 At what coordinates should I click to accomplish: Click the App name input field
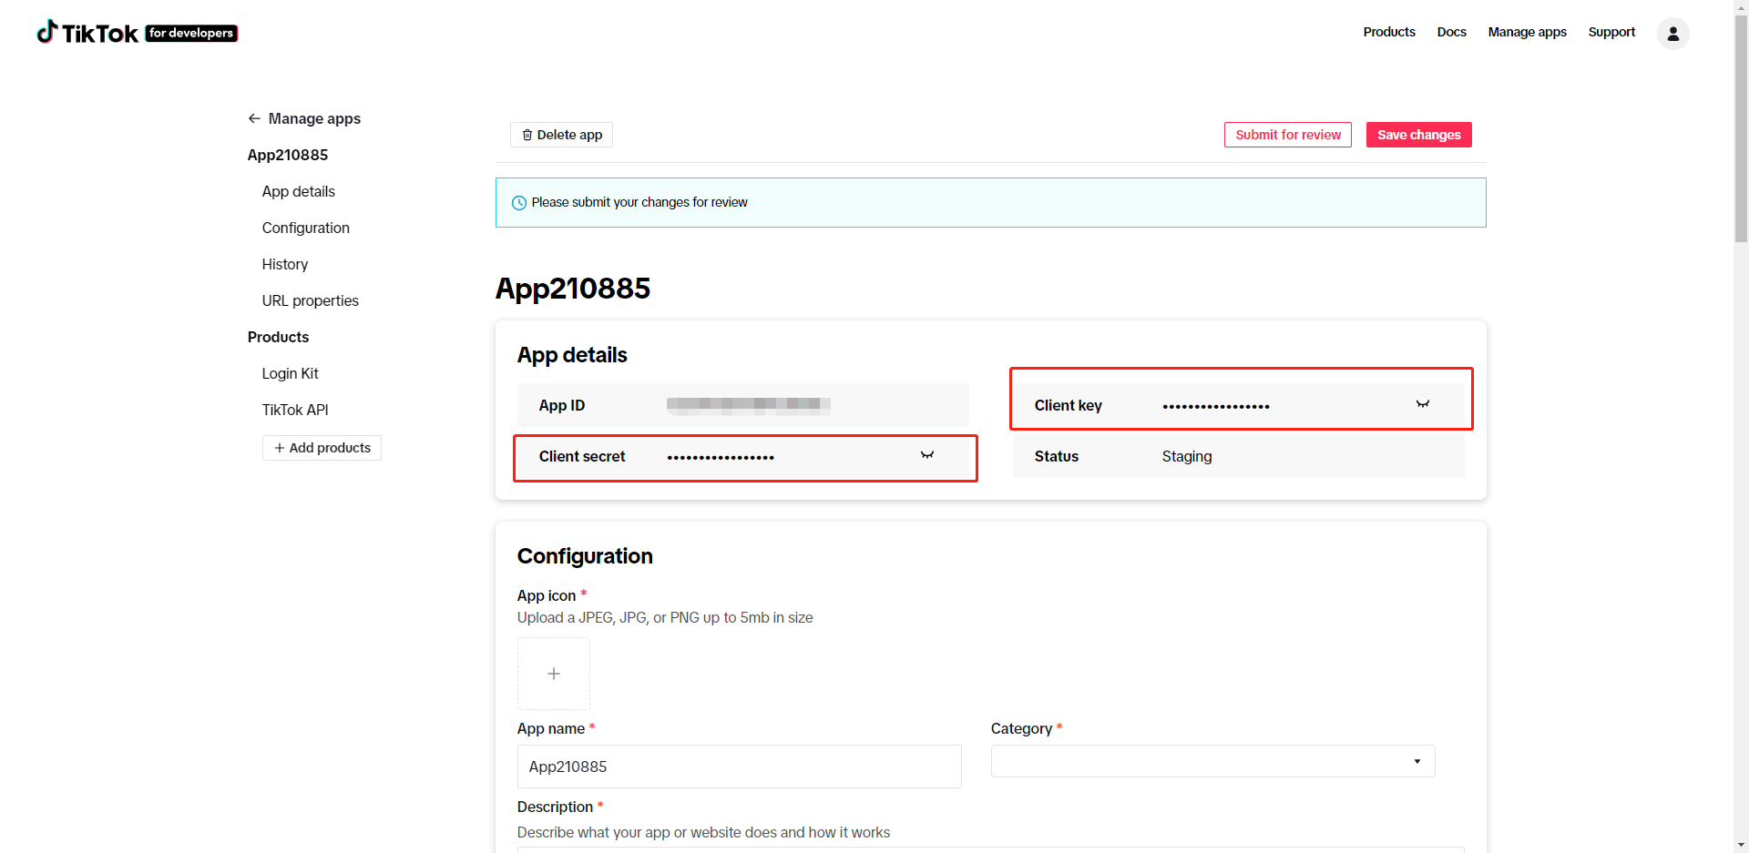(739, 767)
